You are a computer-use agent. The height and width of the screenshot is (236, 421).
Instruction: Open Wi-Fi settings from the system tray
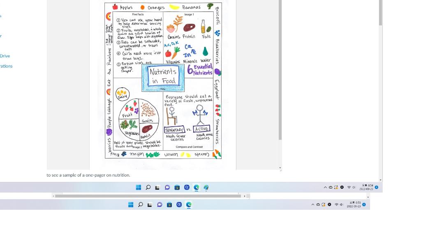[349, 187]
